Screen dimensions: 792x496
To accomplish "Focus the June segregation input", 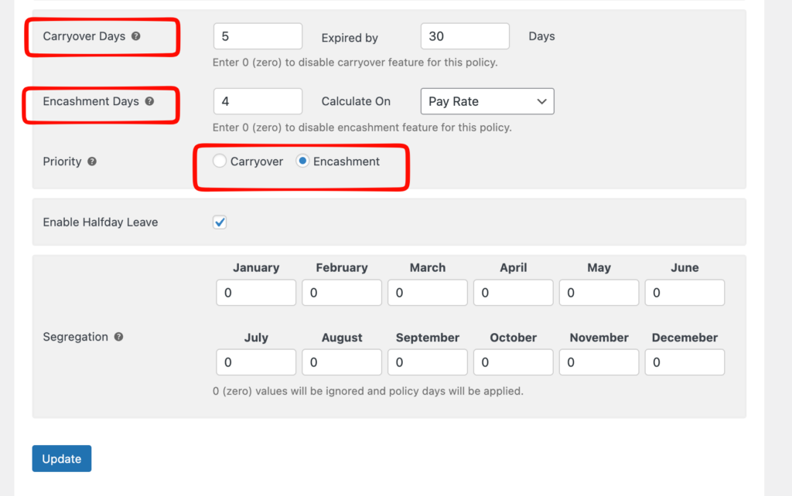I will [x=684, y=293].
